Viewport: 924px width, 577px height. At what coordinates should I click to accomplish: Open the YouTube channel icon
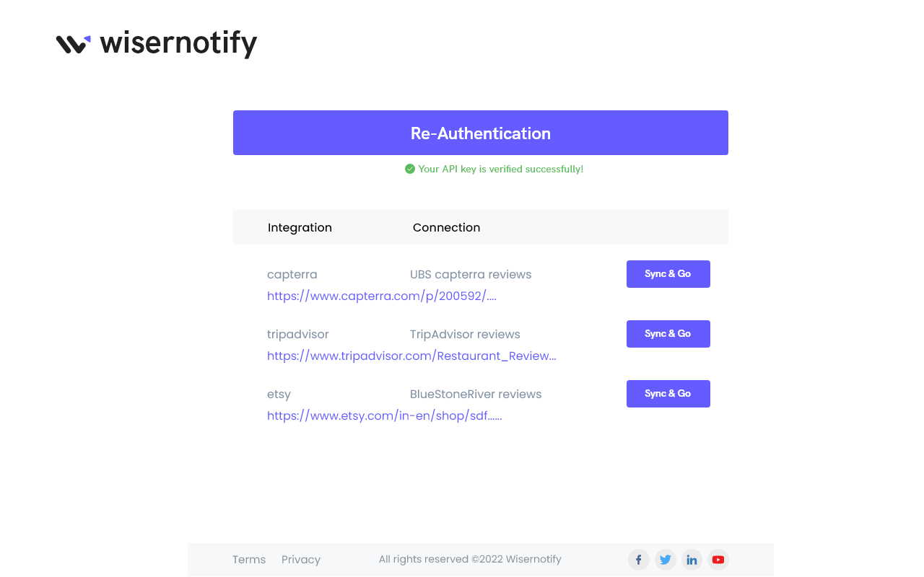(x=718, y=559)
